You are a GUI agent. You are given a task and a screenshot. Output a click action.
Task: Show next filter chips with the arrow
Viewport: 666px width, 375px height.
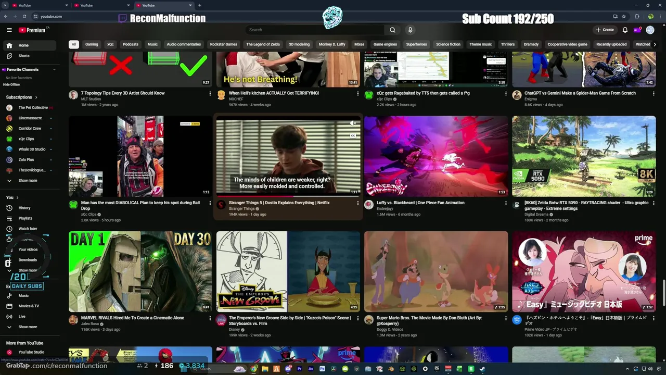655,44
